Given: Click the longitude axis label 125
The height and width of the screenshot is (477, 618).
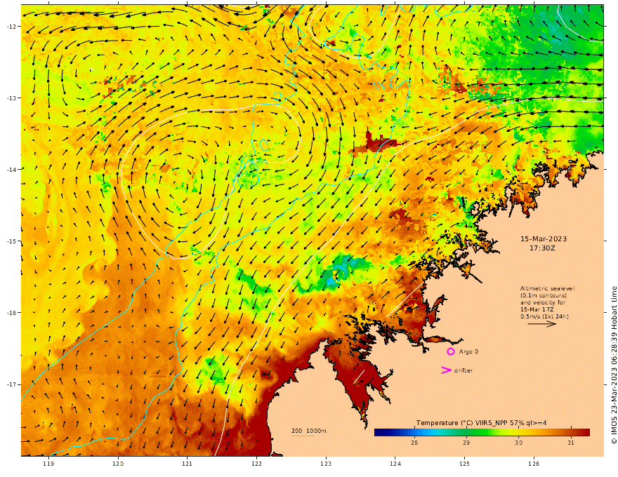Looking at the screenshot, I should [x=465, y=464].
